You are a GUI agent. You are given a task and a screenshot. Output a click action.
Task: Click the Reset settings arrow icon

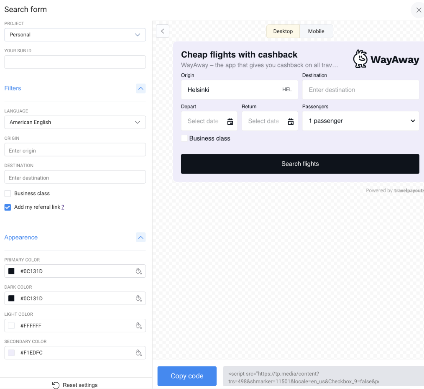click(56, 385)
